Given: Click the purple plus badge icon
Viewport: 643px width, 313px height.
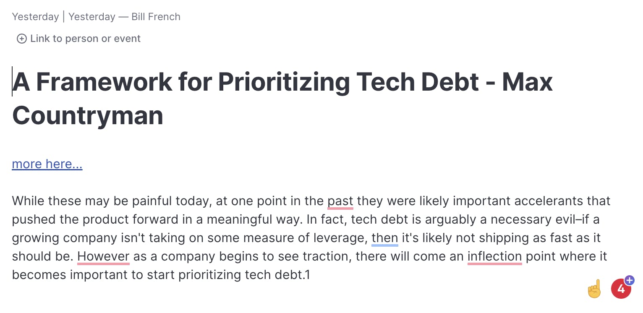Looking at the screenshot, I should coord(630,280).
